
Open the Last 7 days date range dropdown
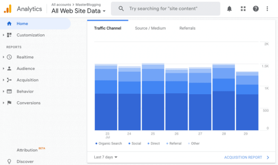tap(106, 157)
